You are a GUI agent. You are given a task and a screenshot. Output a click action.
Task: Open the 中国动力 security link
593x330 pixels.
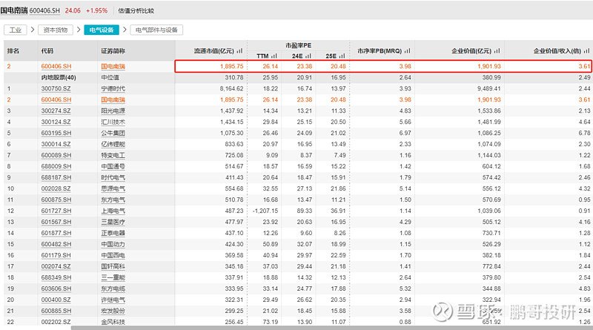click(x=113, y=244)
